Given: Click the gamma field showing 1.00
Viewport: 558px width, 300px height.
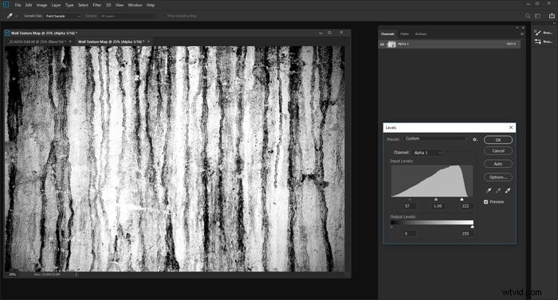Looking at the screenshot, I should (438, 206).
